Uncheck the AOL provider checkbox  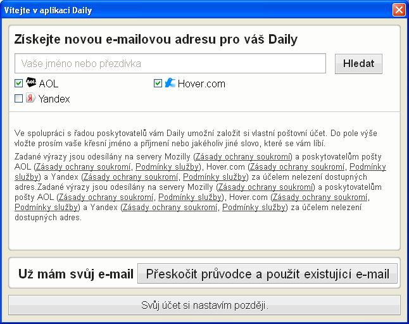18,84
